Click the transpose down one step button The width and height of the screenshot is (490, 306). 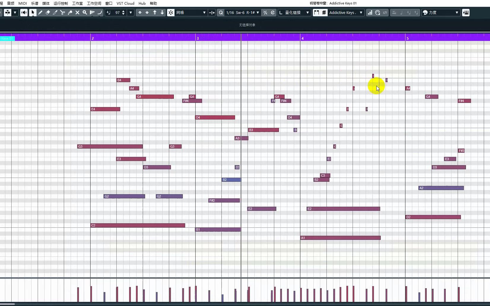(x=147, y=12)
